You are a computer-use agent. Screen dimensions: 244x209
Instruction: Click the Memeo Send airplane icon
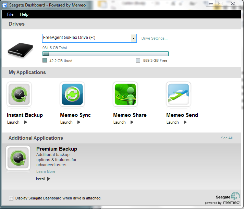pyautogui.click(x=179, y=94)
